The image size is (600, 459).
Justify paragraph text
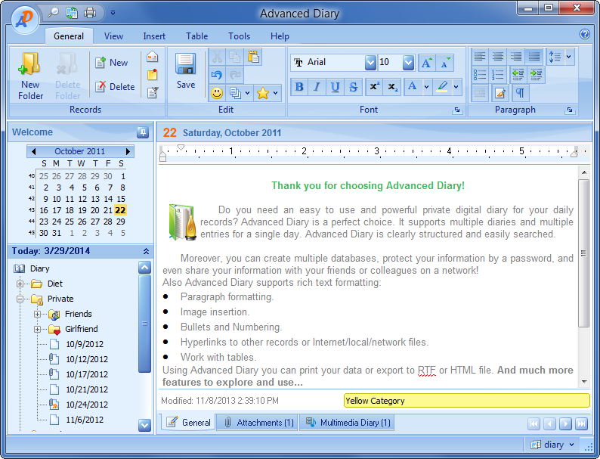534,57
